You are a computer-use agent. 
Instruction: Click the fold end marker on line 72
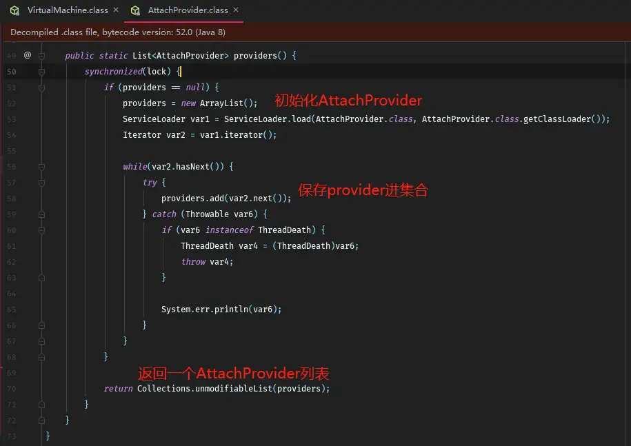click(41, 420)
